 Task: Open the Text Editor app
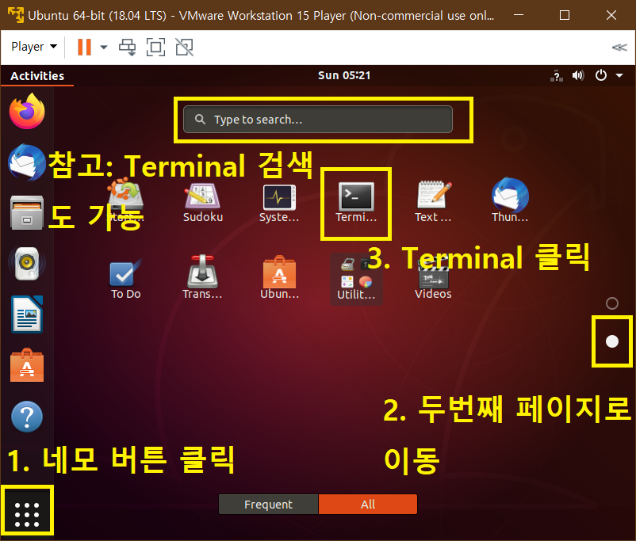pos(433,202)
